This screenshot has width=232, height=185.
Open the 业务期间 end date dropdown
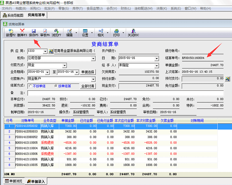point(77,72)
